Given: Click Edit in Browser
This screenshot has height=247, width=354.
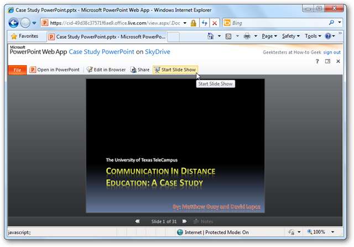Looking at the screenshot, I should (x=106, y=70).
